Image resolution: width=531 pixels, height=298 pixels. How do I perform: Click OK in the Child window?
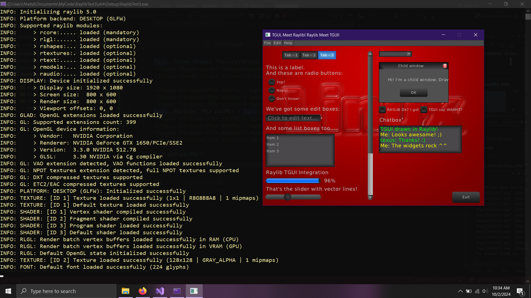[x=414, y=93]
